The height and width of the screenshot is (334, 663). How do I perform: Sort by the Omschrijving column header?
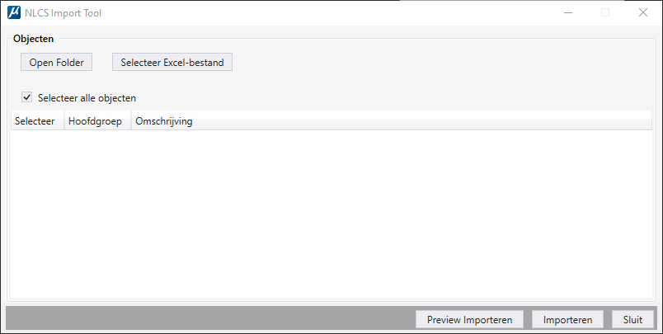pyautogui.click(x=392, y=121)
